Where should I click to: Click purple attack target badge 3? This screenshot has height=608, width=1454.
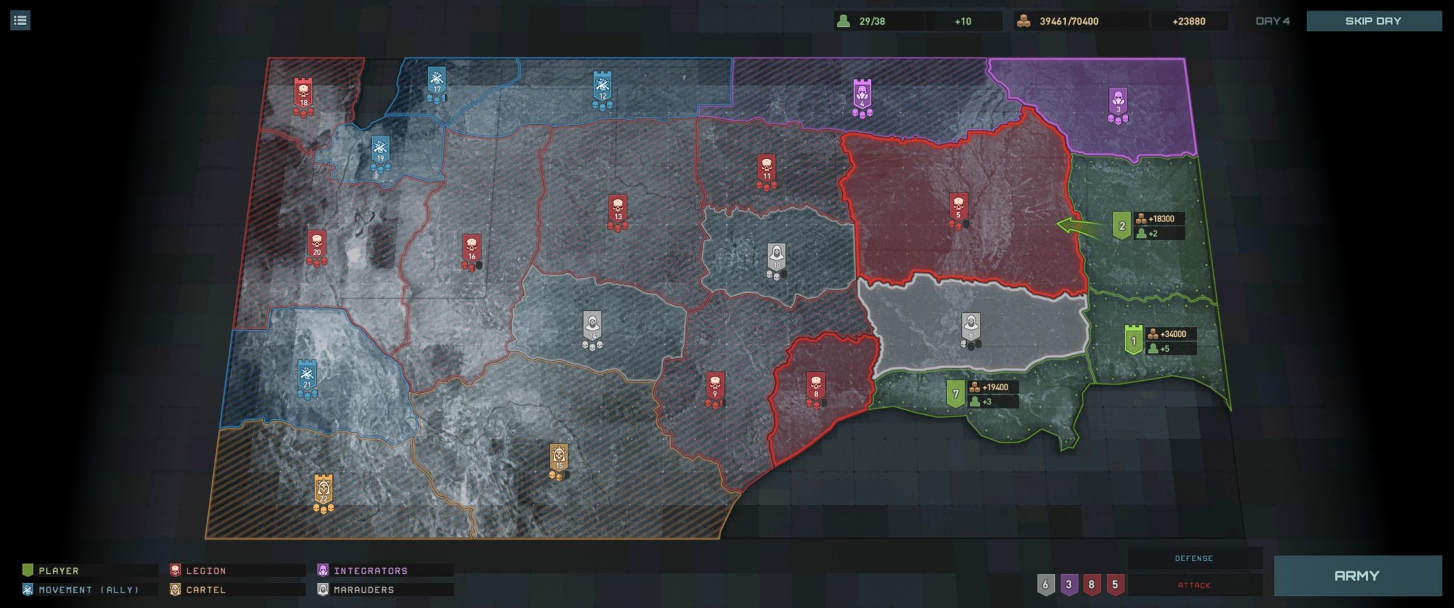pos(1068,585)
